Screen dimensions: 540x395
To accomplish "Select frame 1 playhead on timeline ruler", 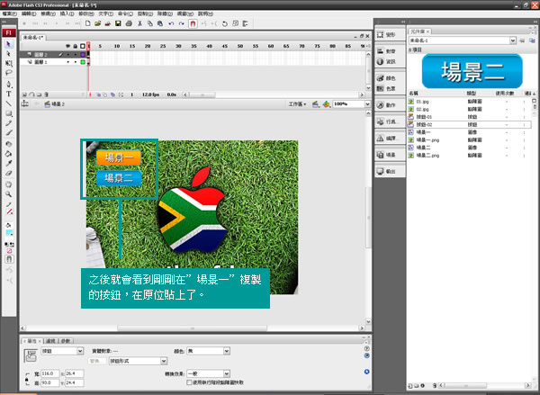I will coord(88,46).
